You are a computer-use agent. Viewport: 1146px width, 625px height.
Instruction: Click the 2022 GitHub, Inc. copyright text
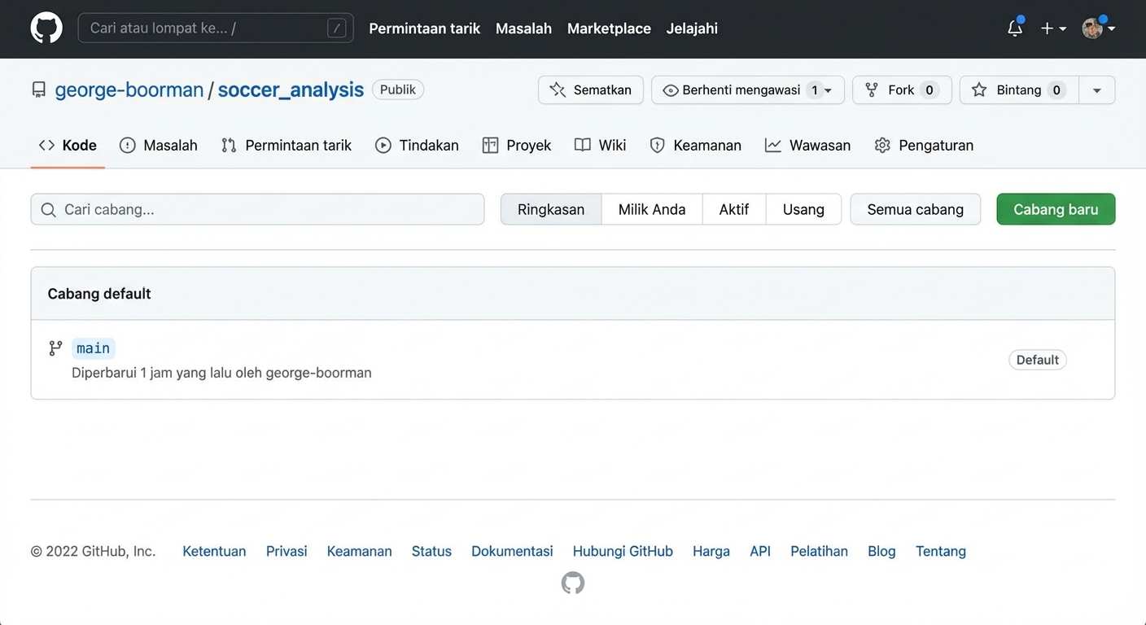tap(93, 551)
